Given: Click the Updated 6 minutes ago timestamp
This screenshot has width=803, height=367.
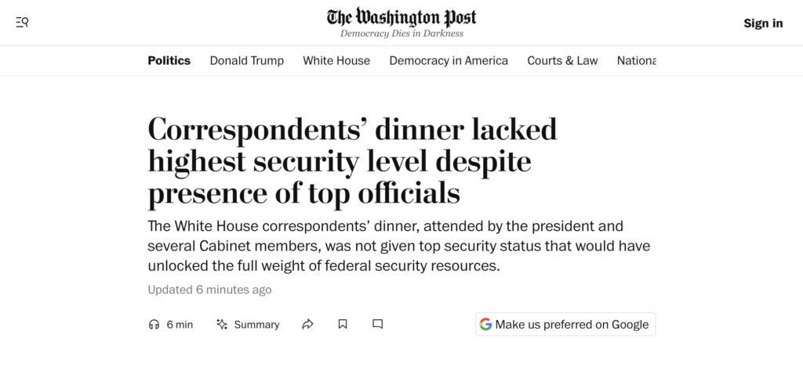Looking at the screenshot, I should coord(210,290).
